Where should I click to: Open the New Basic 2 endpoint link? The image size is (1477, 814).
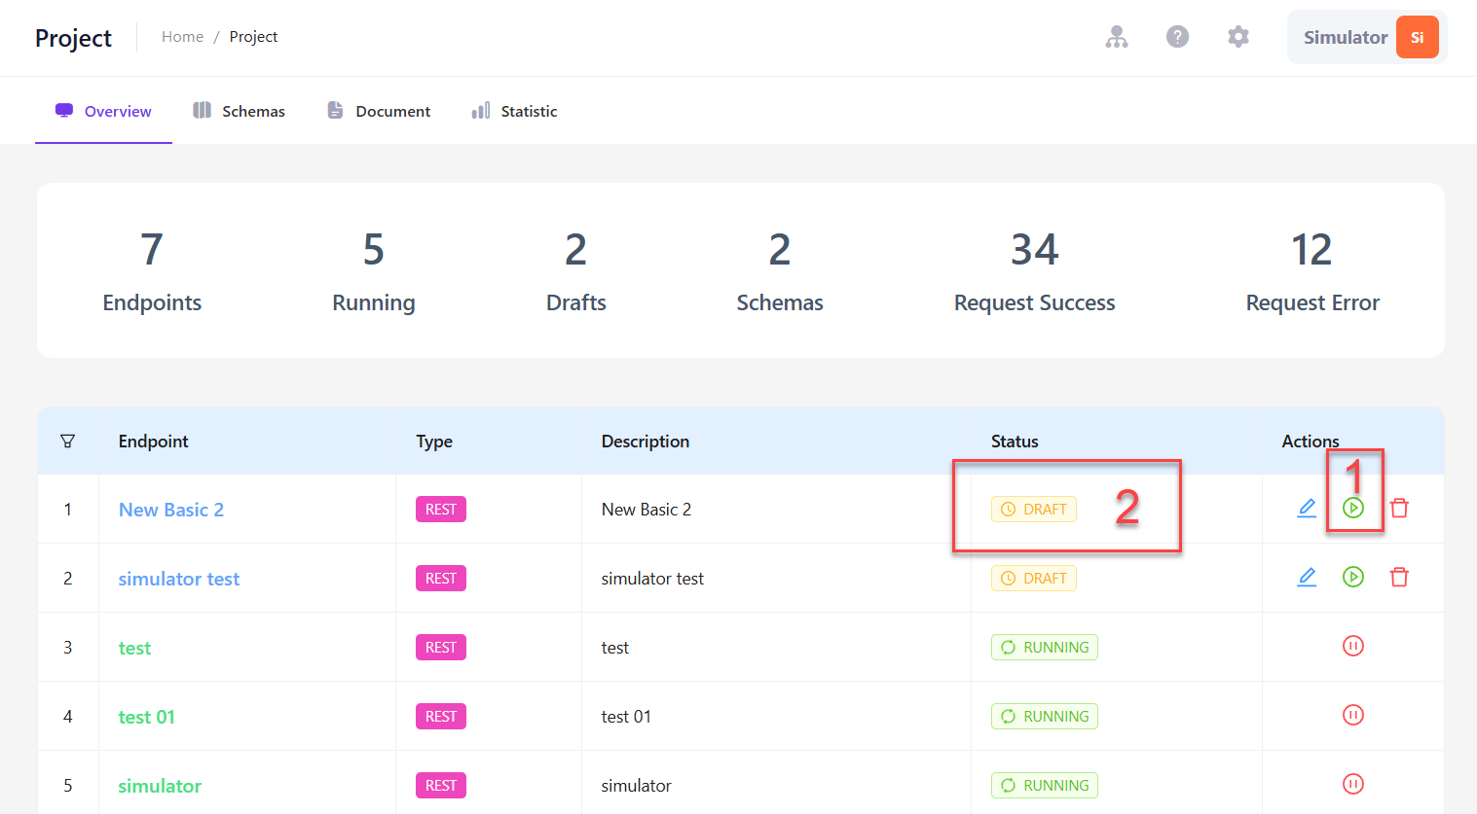(x=171, y=510)
